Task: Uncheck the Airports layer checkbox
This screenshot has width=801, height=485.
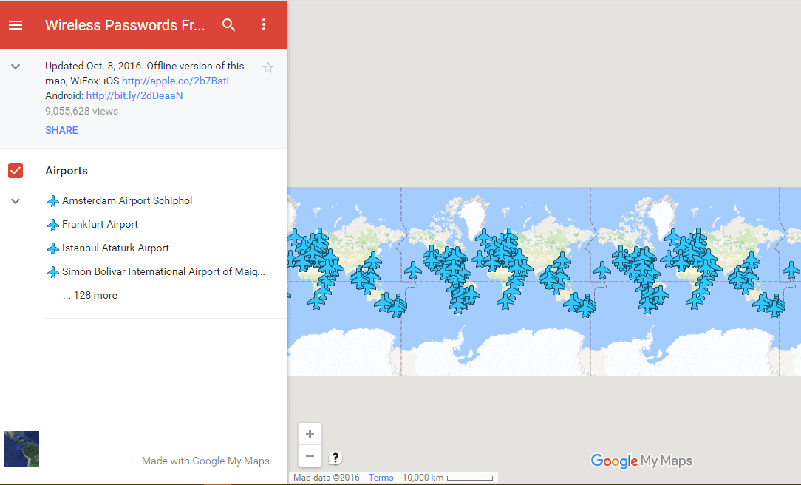Action: 16,171
